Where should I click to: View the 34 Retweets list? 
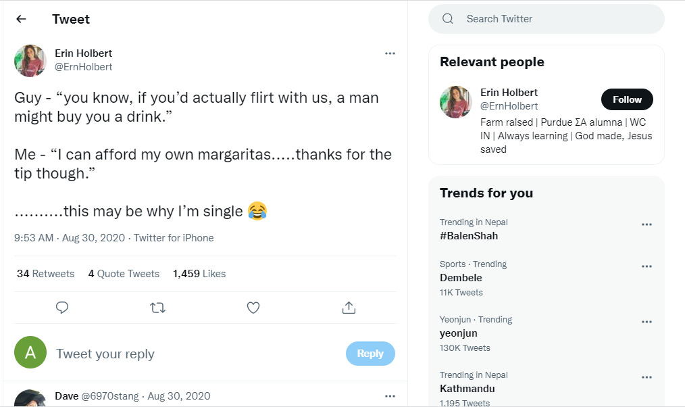(45, 274)
